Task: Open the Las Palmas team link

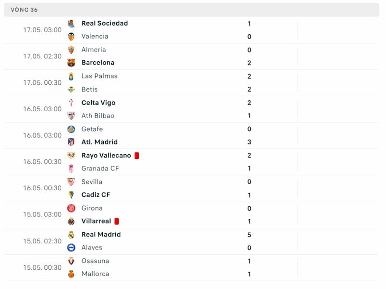Action: [99, 76]
